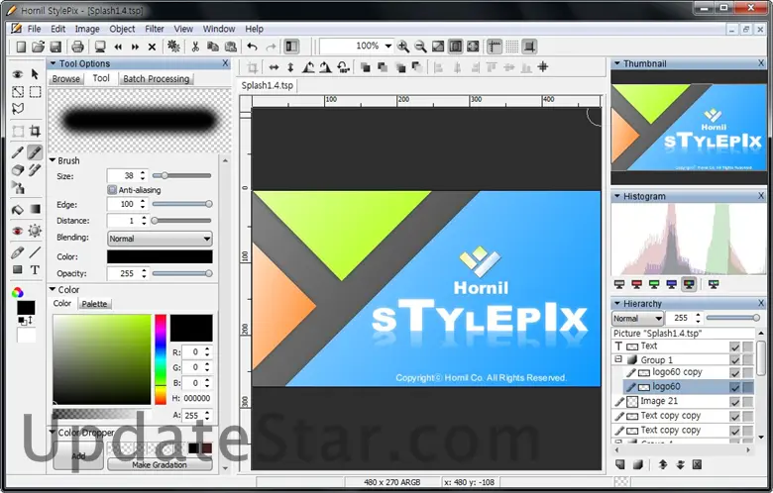This screenshot has width=773, height=493.
Task: Toggle the Anti-aliasing checkbox
Action: [112, 190]
